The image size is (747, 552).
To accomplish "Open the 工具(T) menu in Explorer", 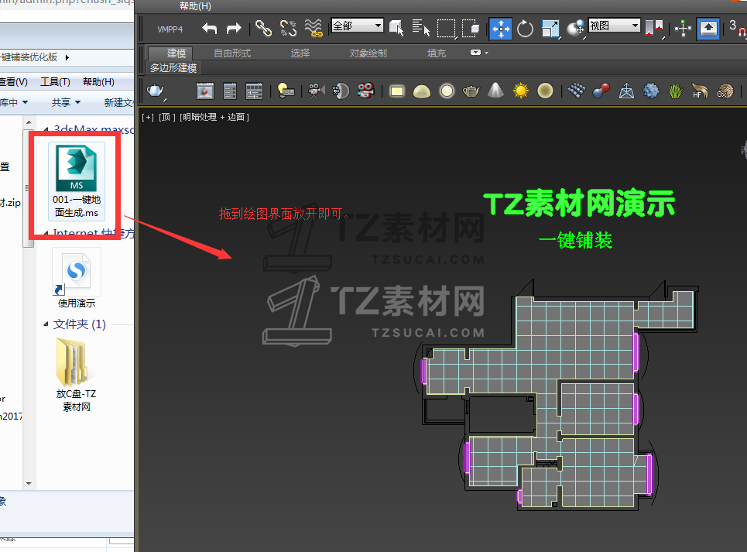I will point(55,82).
